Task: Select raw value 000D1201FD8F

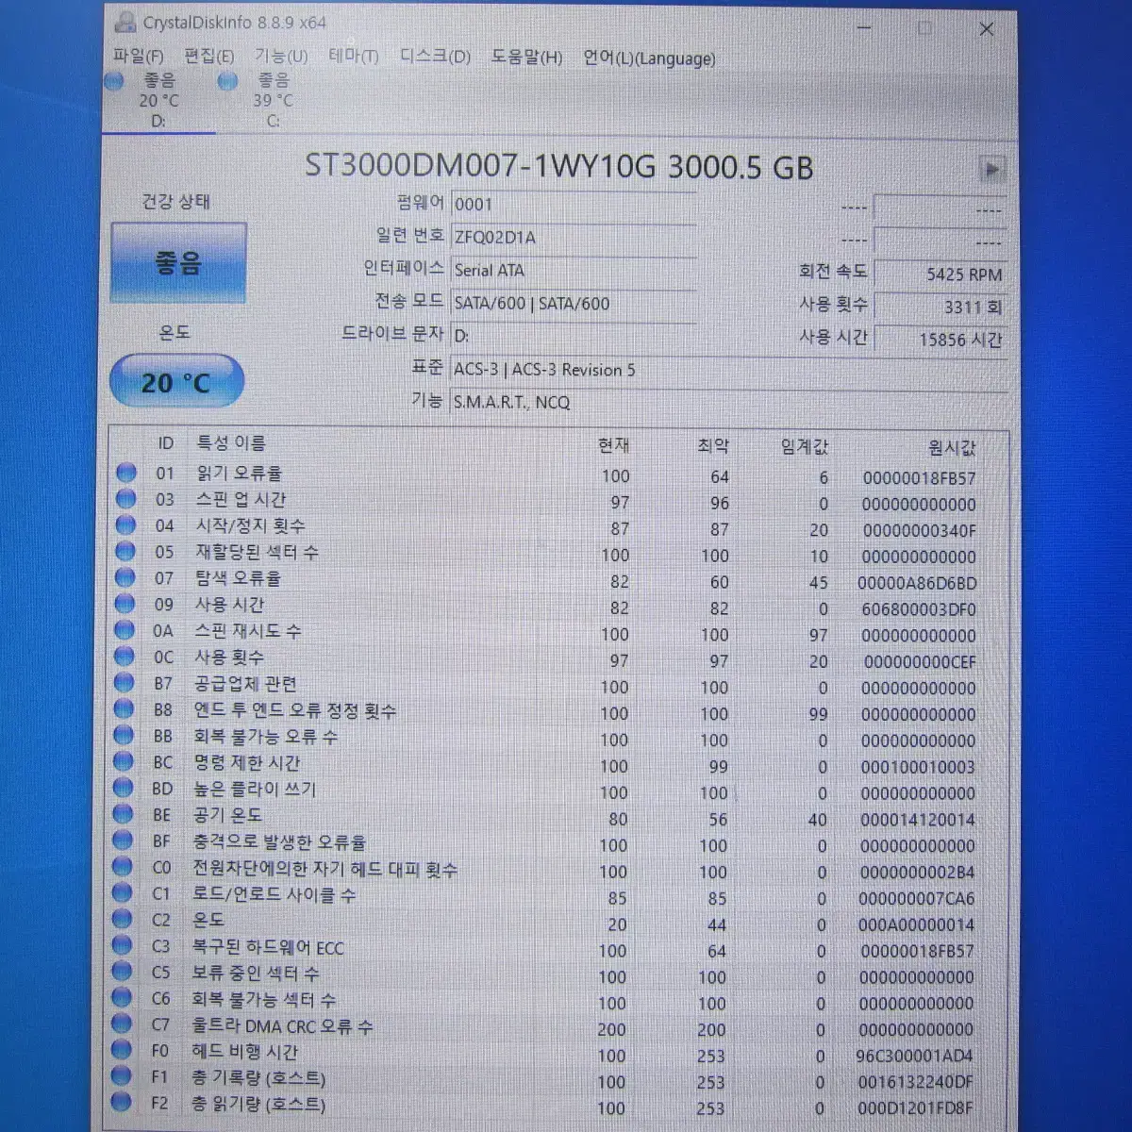Action: (914, 1109)
